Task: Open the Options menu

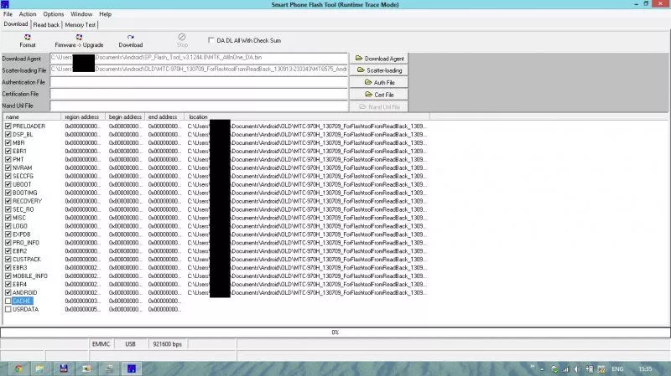Action: click(53, 14)
